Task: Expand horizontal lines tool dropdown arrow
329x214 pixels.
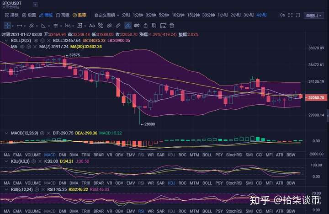Action: (61, 26)
